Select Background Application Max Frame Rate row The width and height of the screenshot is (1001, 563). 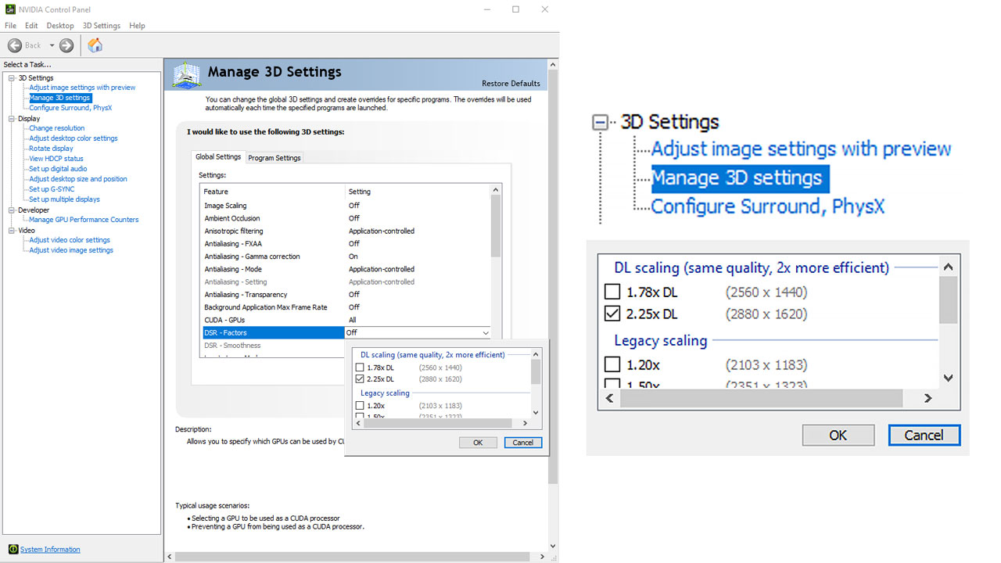click(x=345, y=307)
